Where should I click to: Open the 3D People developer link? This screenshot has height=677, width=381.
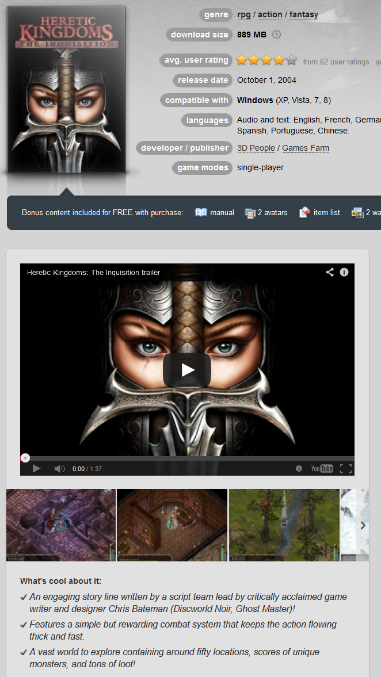(256, 148)
